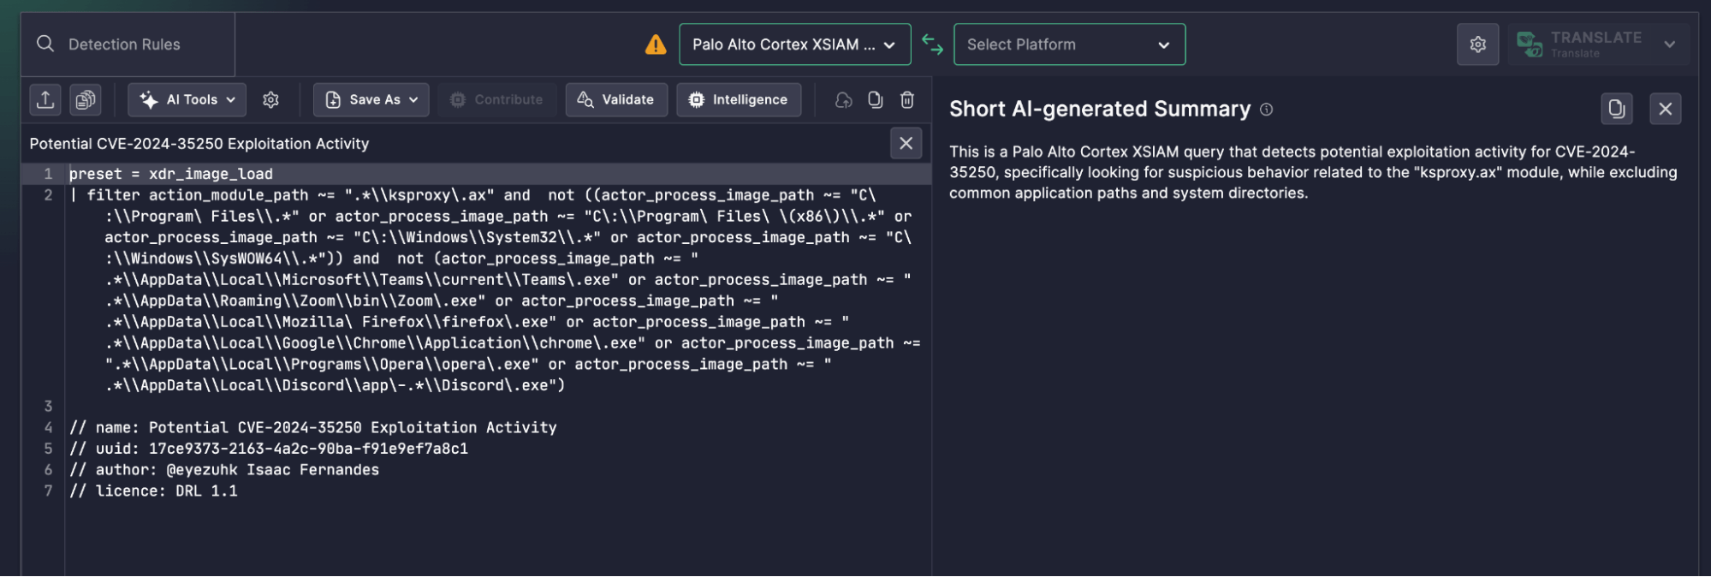Click the Detection Rules search magnifier icon

pyautogui.click(x=45, y=44)
